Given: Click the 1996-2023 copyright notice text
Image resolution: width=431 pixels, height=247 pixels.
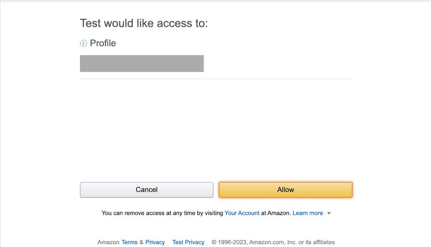Looking at the screenshot, I should pos(273,242).
